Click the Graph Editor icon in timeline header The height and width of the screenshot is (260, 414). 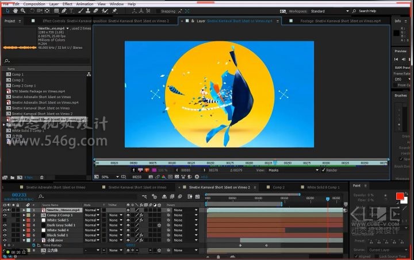(197, 196)
